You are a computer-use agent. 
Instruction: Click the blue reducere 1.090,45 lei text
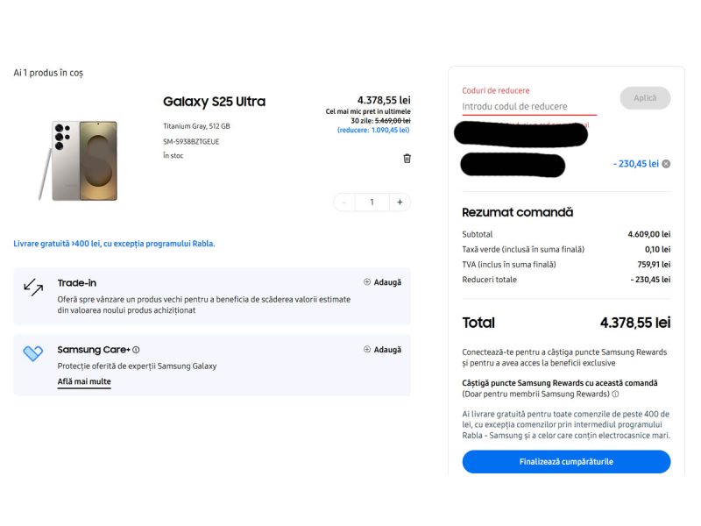pos(373,130)
